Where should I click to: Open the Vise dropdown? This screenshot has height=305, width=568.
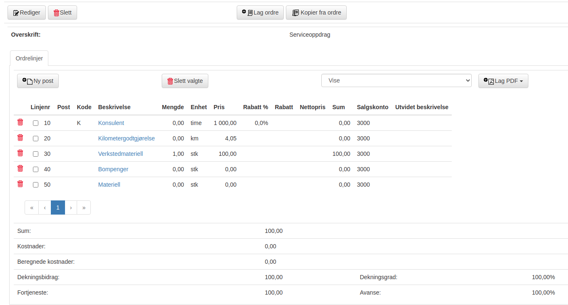[x=396, y=80]
